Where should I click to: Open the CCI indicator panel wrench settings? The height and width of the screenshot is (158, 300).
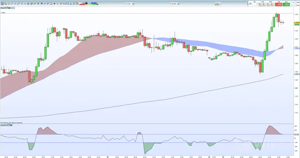pos(7,125)
